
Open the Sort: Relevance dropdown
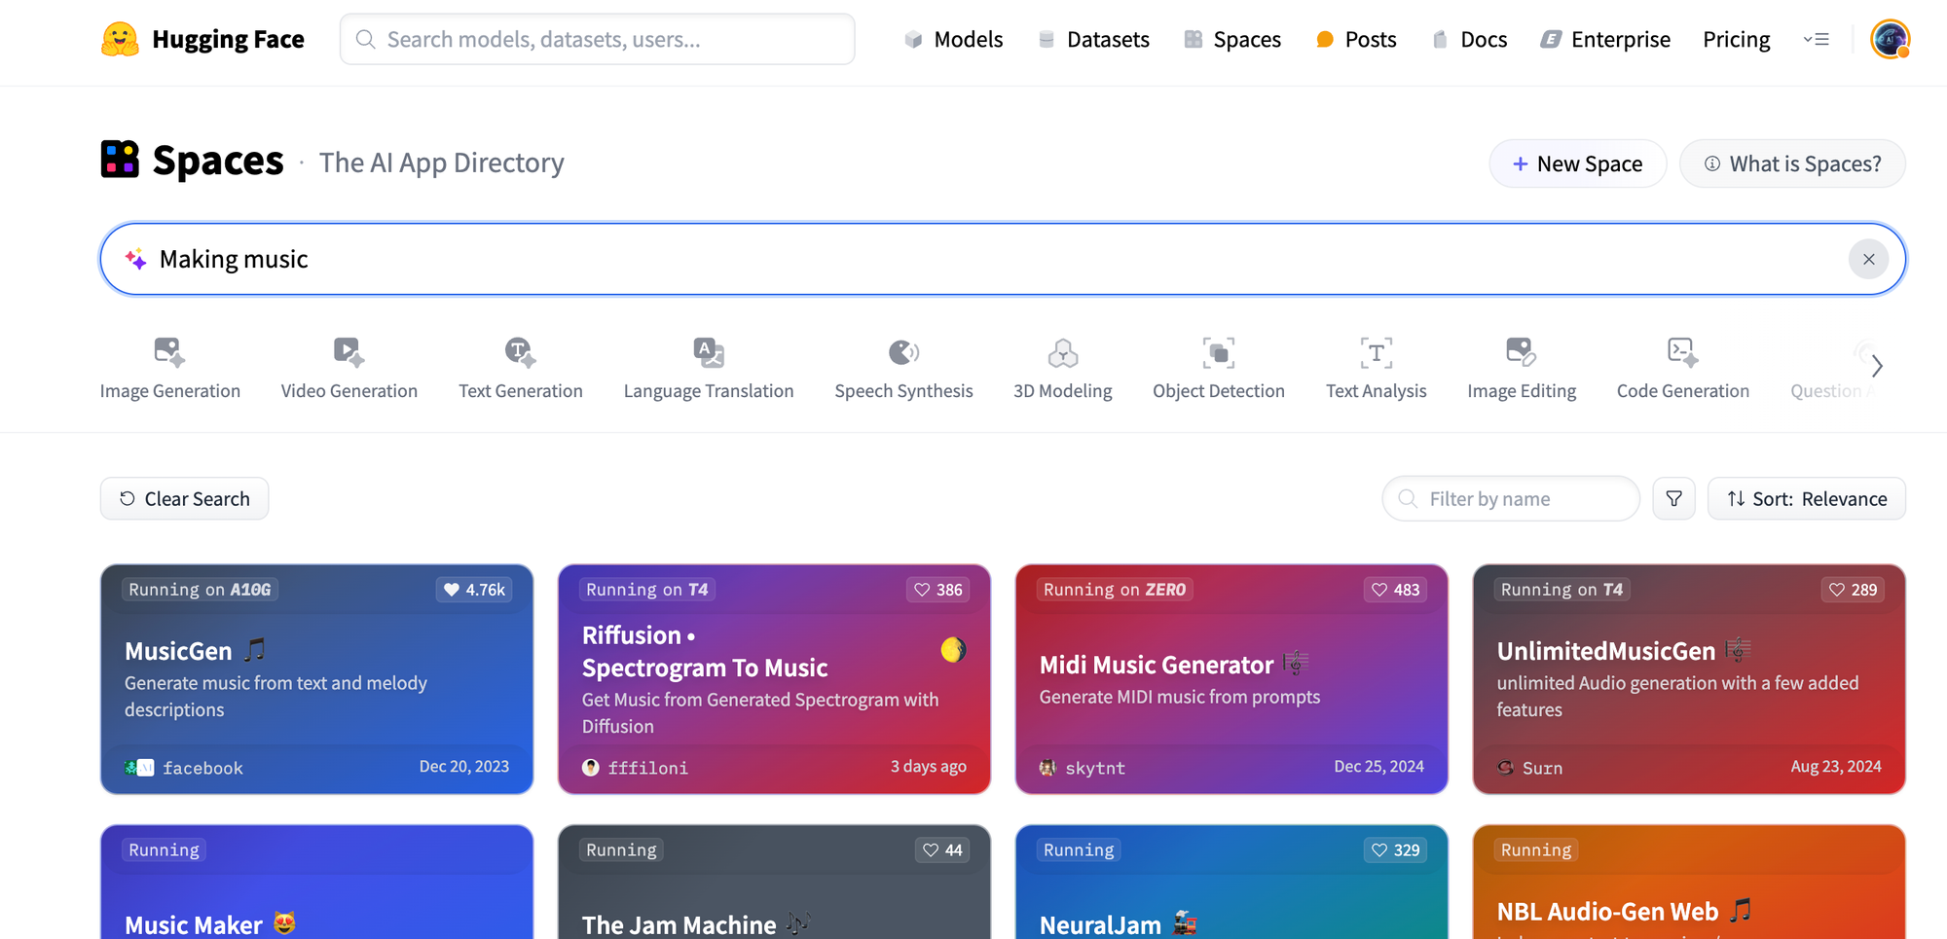tap(1807, 498)
